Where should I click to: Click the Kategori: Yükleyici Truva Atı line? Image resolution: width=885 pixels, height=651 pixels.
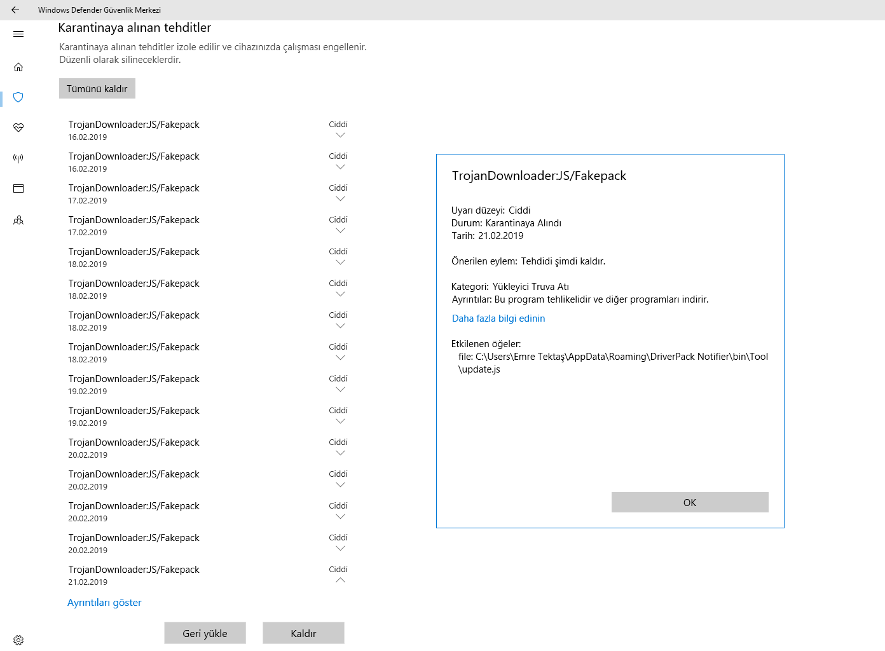coord(510,287)
